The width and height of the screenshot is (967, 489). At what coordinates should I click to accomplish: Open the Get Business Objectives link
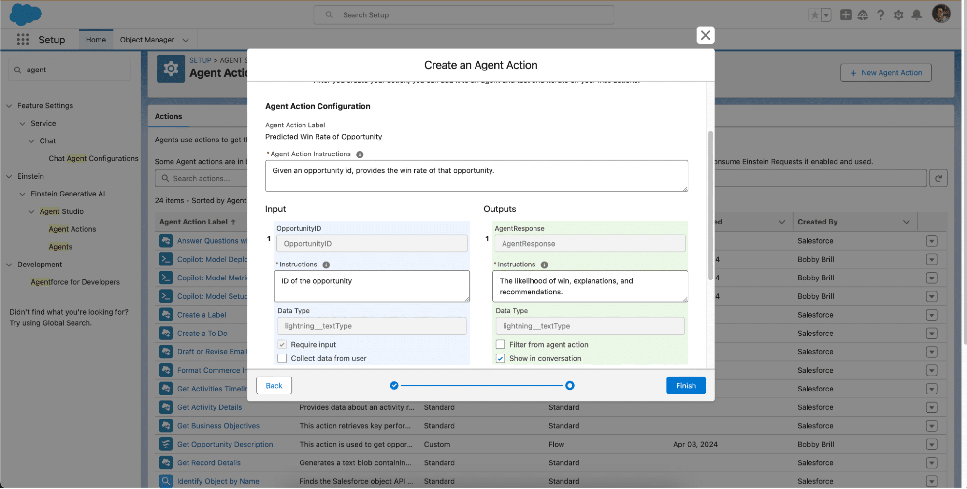[x=218, y=426]
